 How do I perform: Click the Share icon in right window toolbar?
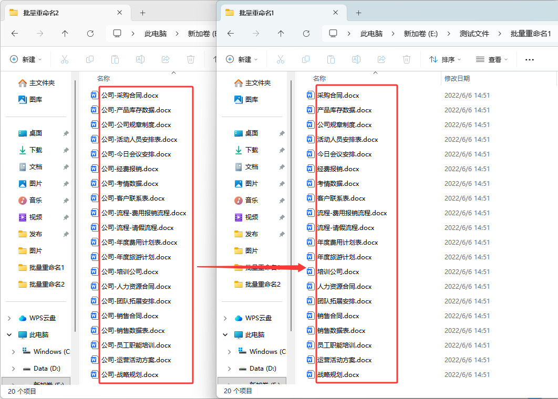click(381, 59)
